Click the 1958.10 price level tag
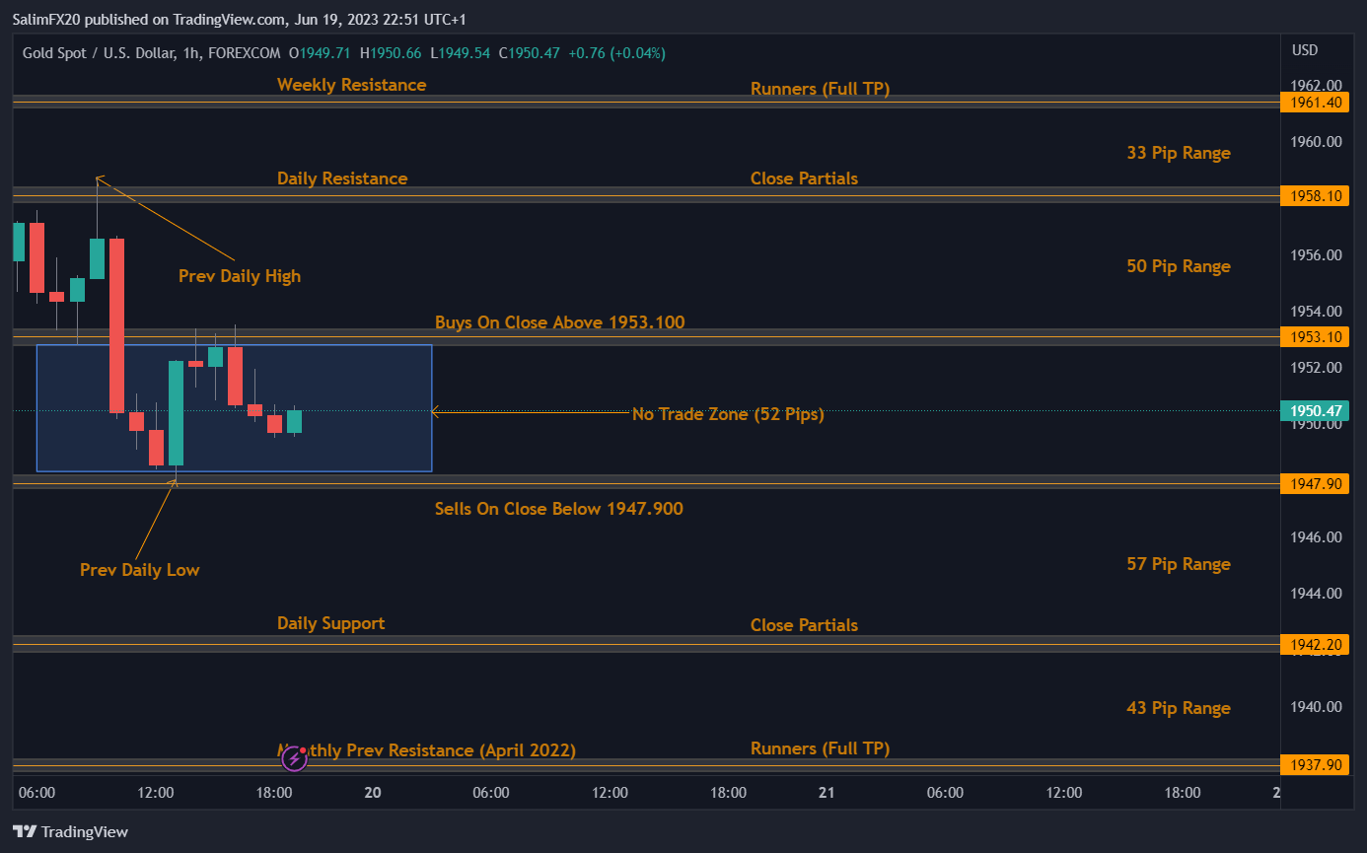The image size is (1367, 853). (1314, 195)
